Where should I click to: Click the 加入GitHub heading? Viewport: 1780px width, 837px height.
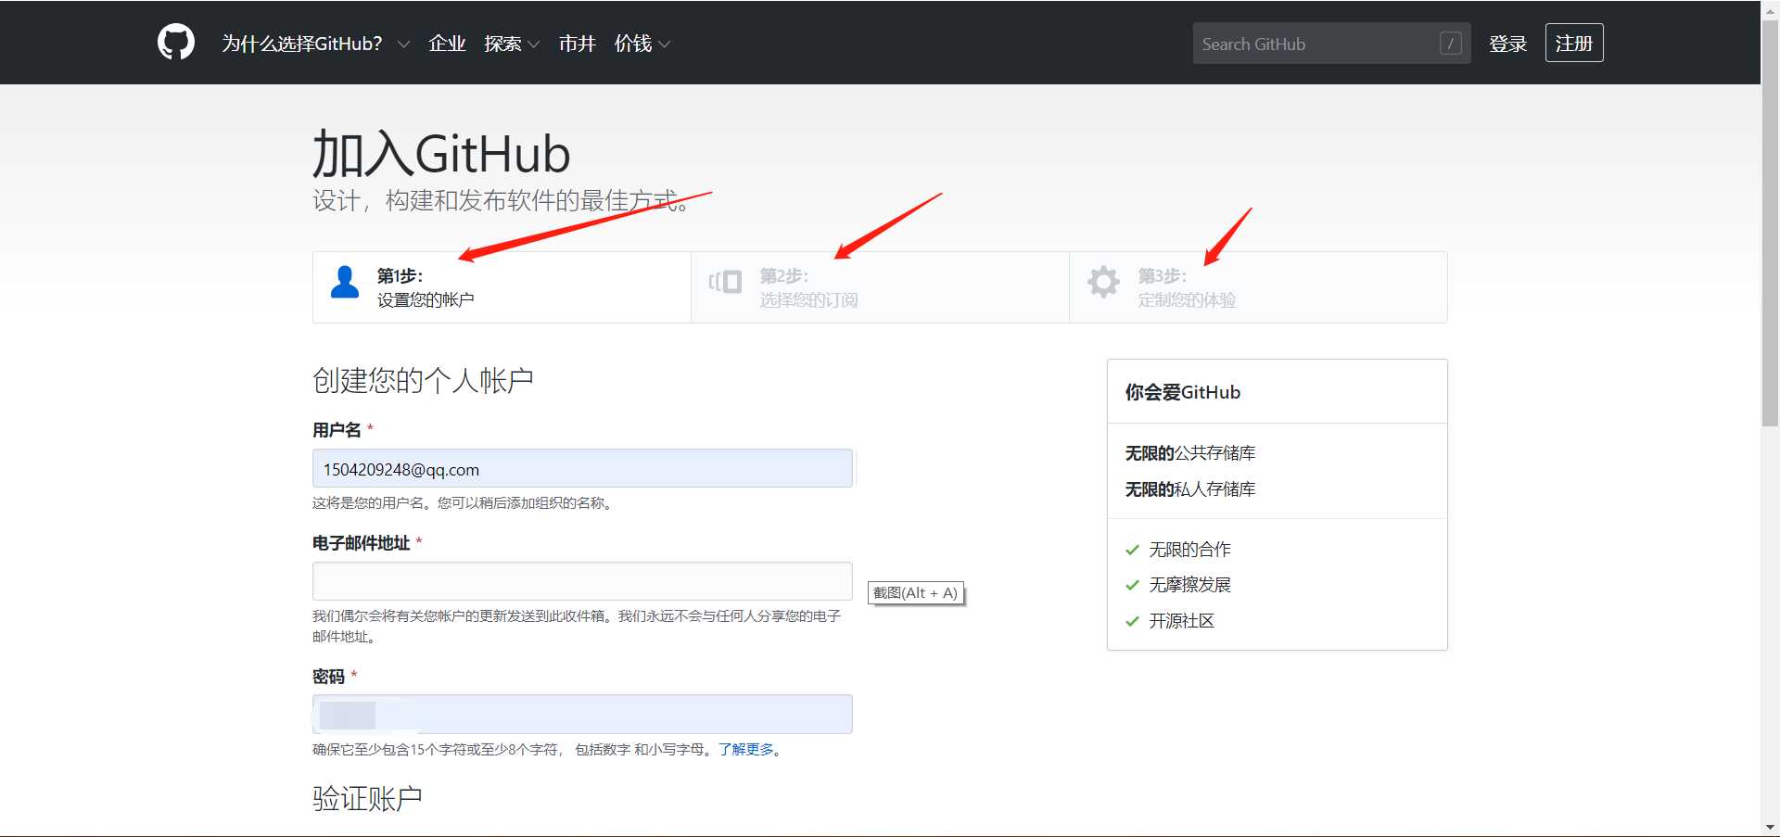click(441, 154)
